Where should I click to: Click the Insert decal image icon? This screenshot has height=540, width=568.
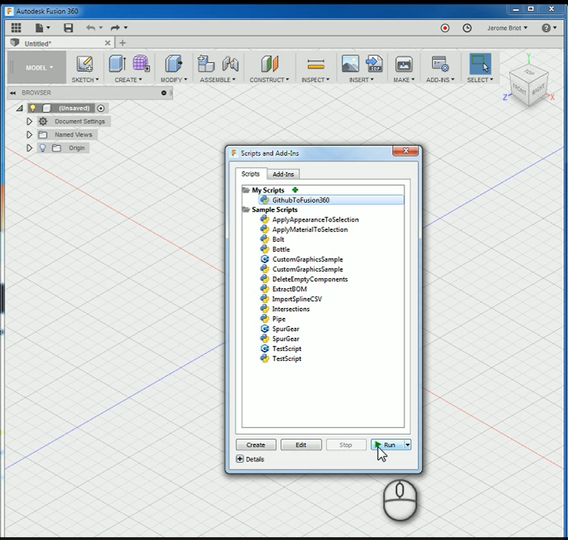point(350,64)
